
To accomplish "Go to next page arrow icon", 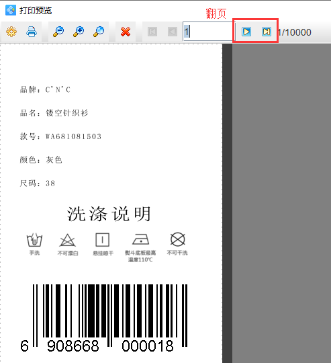I will click(246, 32).
